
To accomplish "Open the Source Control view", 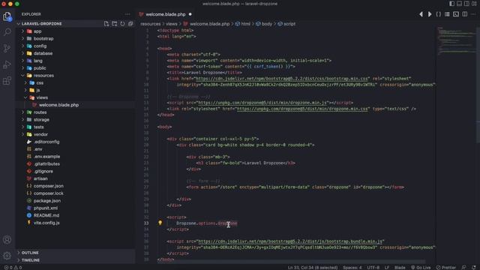I will click(x=7, y=48).
